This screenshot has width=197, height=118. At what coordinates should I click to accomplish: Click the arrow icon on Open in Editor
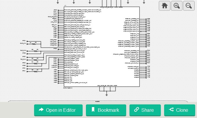(x=41, y=110)
